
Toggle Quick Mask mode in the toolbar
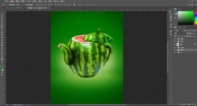2,72
